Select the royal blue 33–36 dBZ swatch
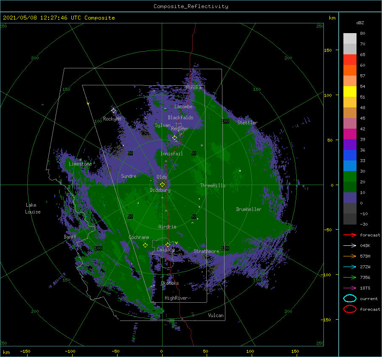This screenshot has width=382, height=357. point(350,155)
